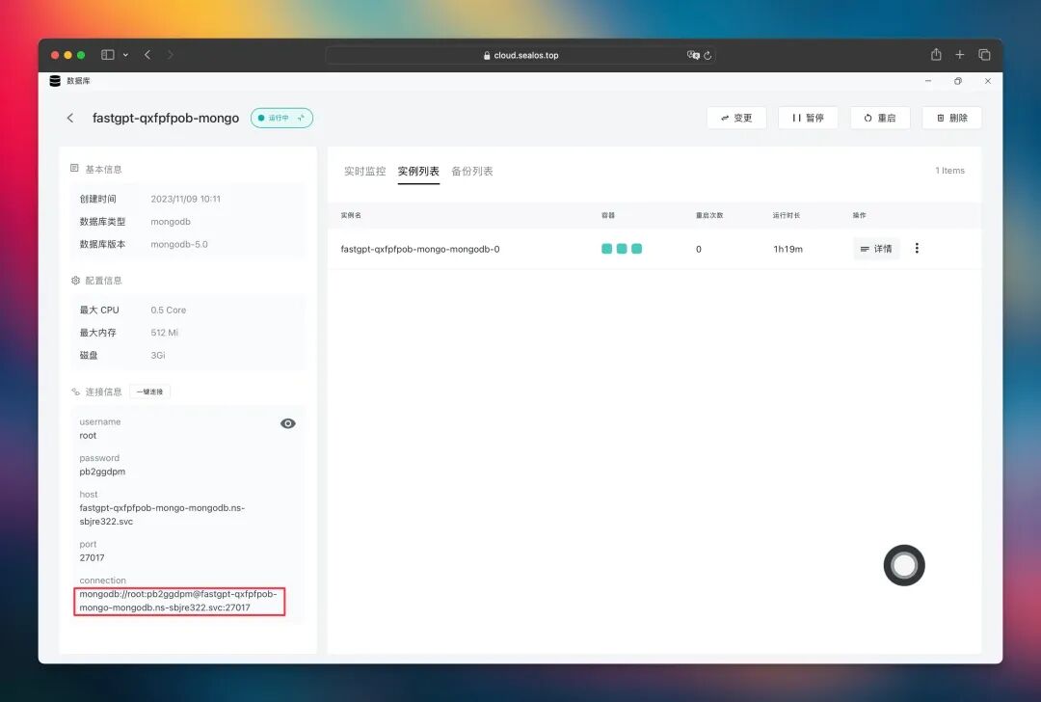Open the three-dot menu for mongodb-0 row
The width and height of the screenshot is (1041, 702).
[917, 249]
